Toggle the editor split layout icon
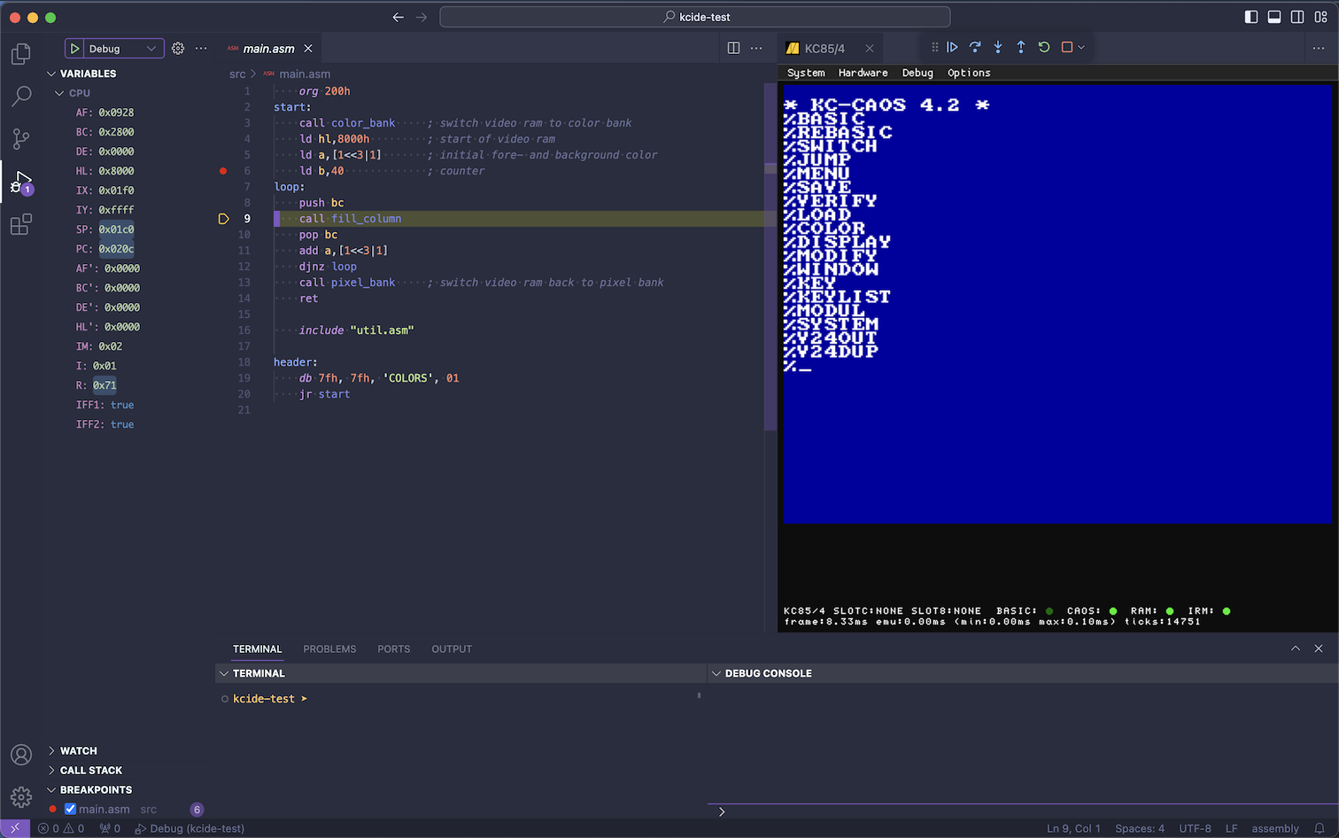1339x838 pixels. pos(733,48)
